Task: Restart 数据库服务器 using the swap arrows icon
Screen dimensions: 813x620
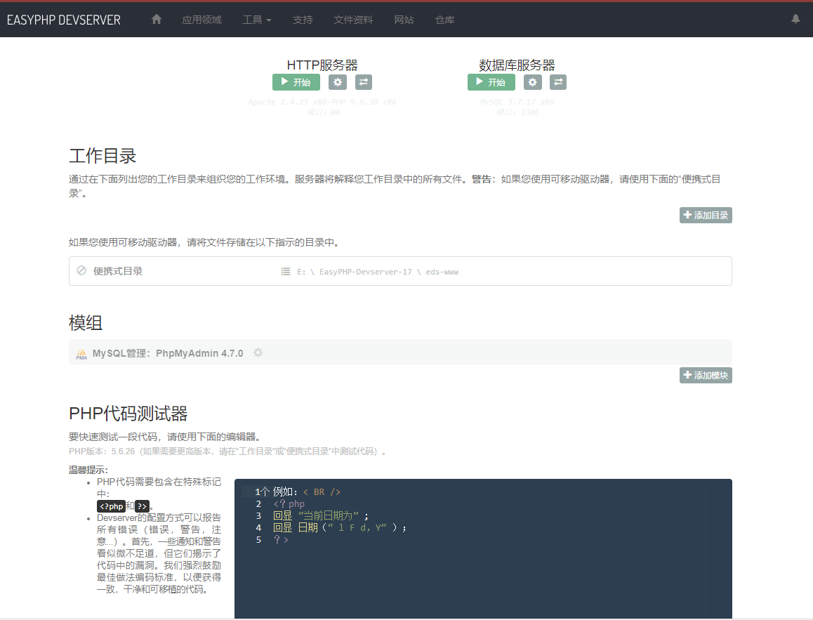Action: point(557,82)
